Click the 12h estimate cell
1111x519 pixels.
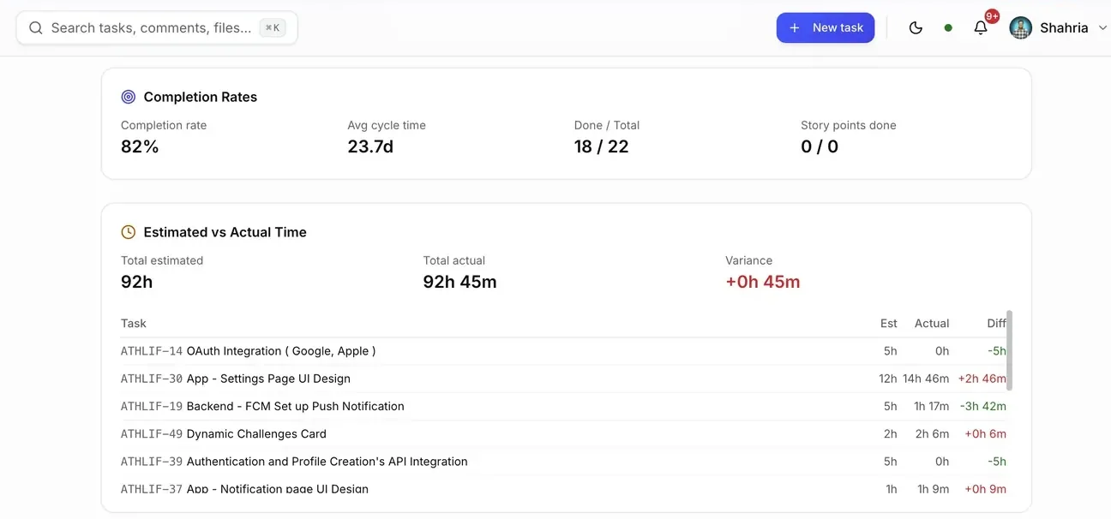888,379
